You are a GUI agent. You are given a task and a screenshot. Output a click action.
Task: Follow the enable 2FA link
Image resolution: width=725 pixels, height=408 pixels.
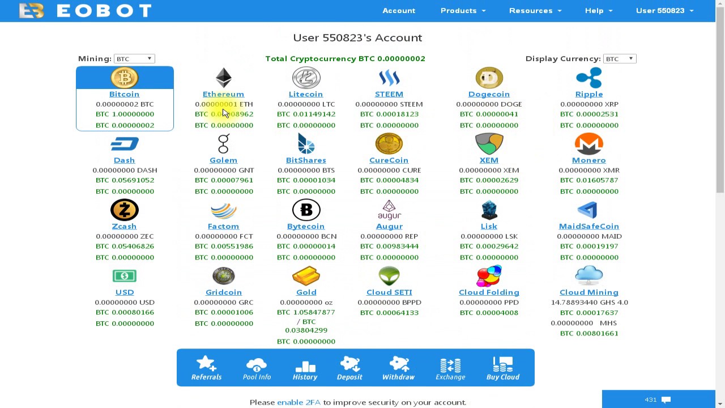[x=298, y=402]
